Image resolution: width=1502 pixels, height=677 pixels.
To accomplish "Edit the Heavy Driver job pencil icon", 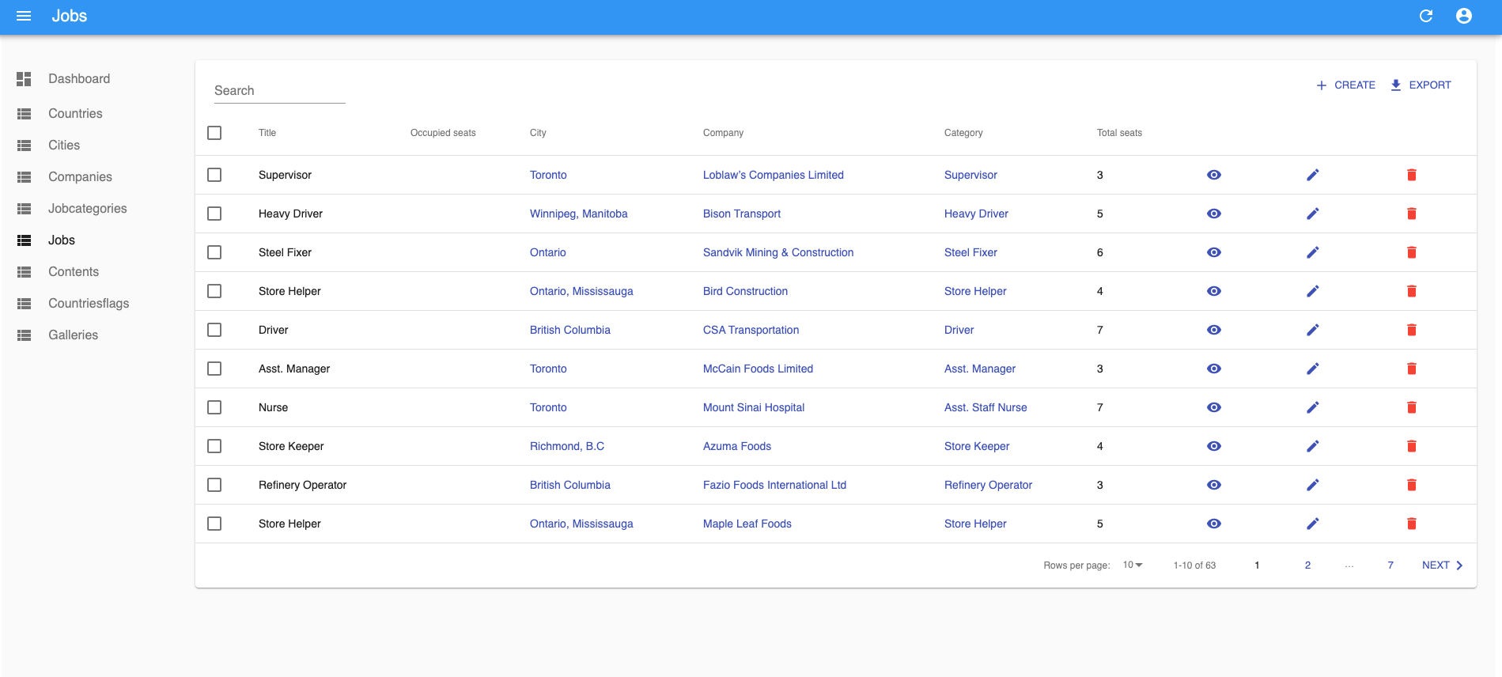I will [x=1313, y=214].
